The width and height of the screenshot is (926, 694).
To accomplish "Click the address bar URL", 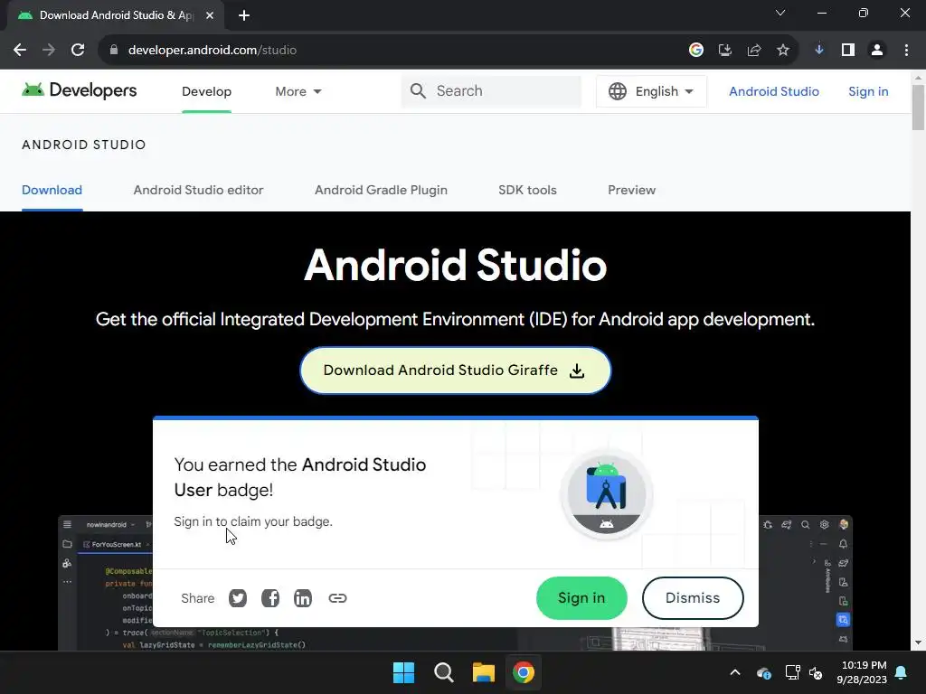I will coord(212,51).
